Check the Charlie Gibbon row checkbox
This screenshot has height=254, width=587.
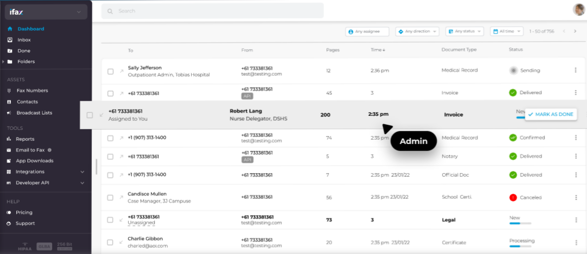coord(110,243)
